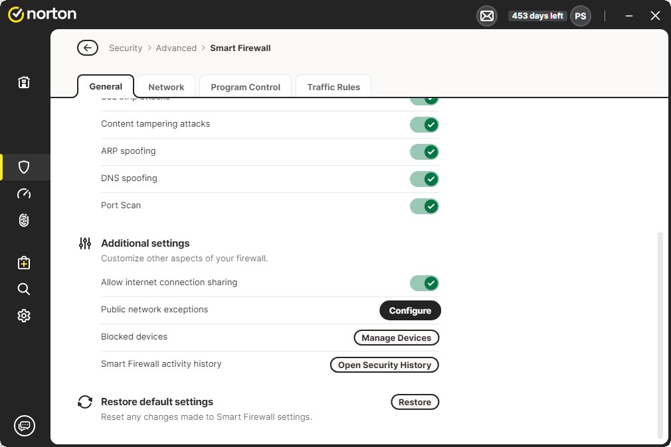Click Open Security History button
The width and height of the screenshot is (671, 447).
(x=384, y=365)
